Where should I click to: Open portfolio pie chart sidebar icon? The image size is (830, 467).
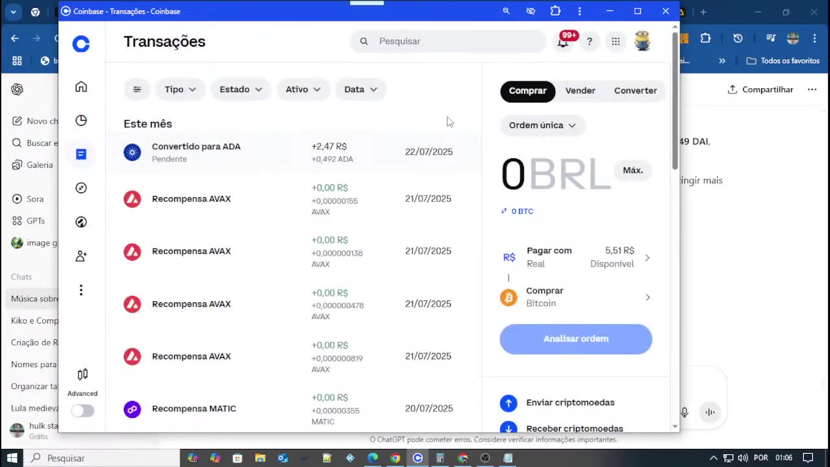[x=81, y=121]
